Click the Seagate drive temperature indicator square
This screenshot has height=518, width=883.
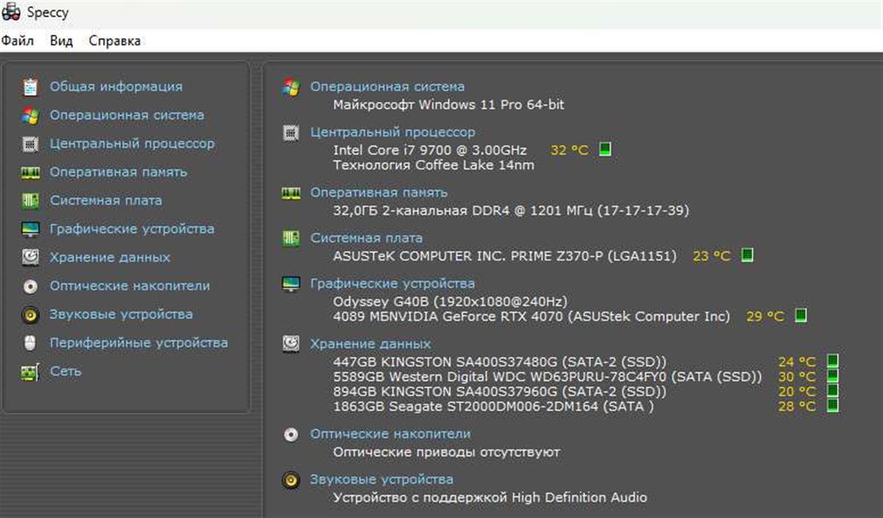pyautogui.click(x=832, y=406)
